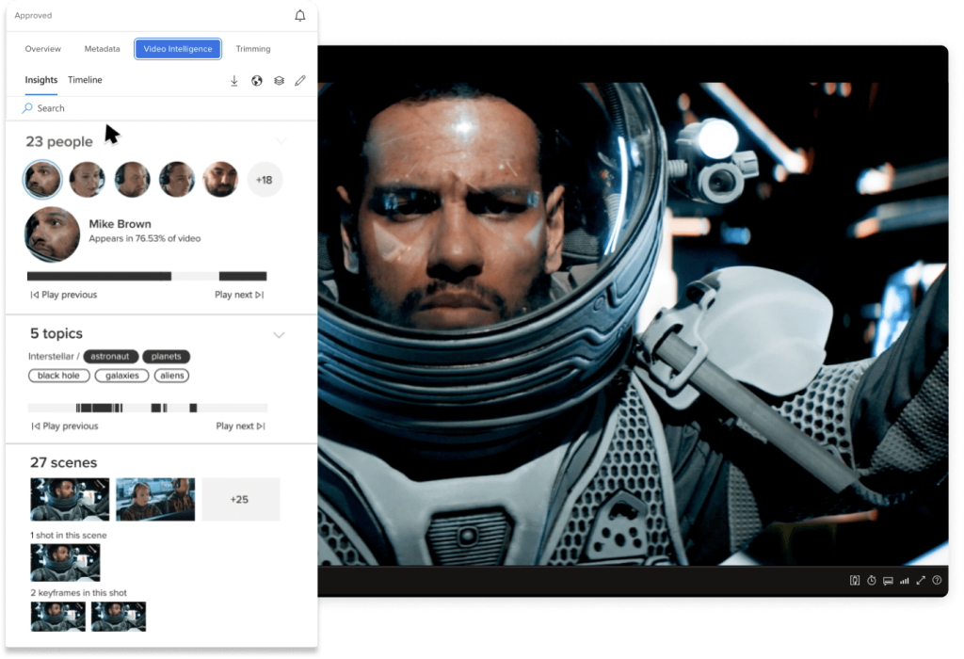The height and width of the screenshot is (659, 964).
Task: Open the shot thumbnail in this scene
Action: [65, 562]
